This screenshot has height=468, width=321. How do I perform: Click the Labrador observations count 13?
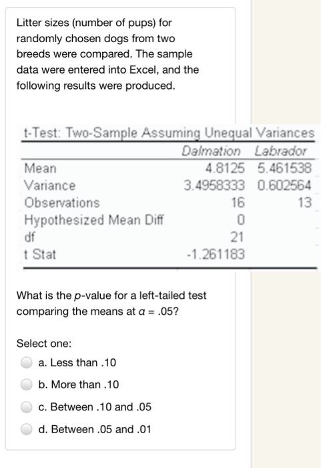[x=305, y=203]
